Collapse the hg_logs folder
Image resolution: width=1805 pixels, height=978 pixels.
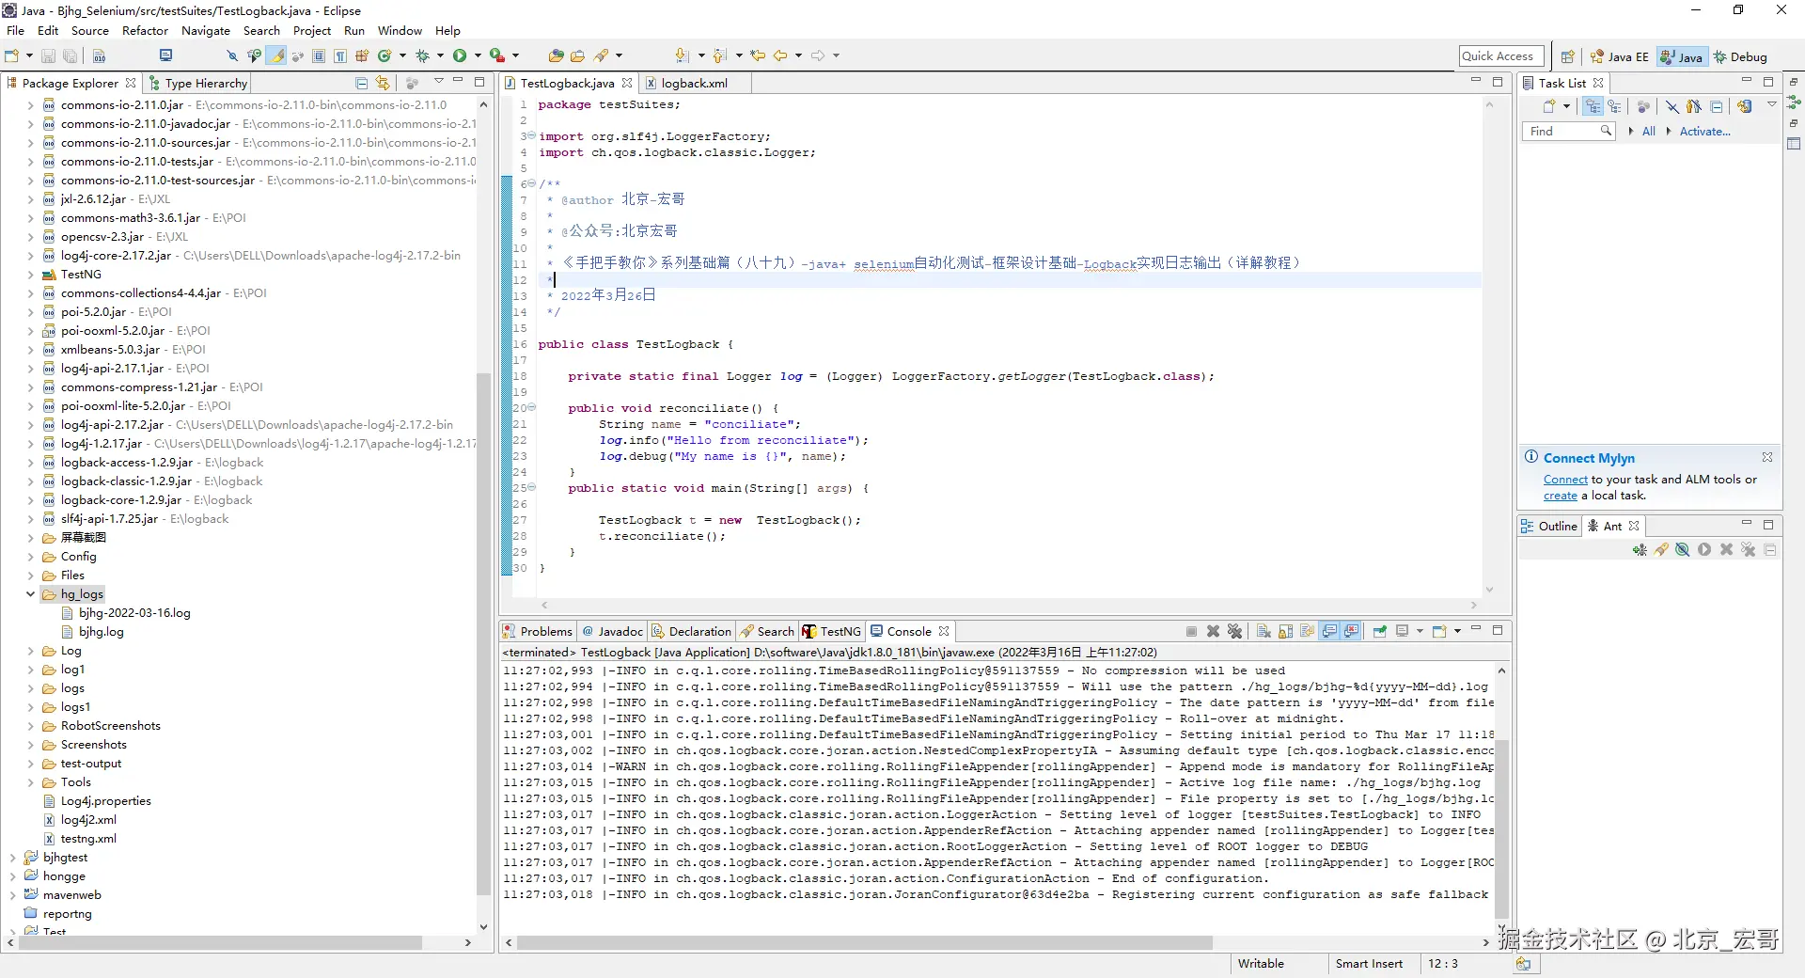30,594
